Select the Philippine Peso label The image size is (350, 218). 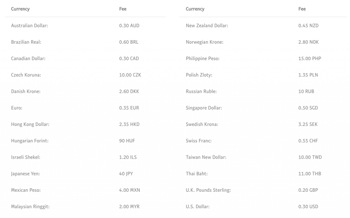coord(203,58)
